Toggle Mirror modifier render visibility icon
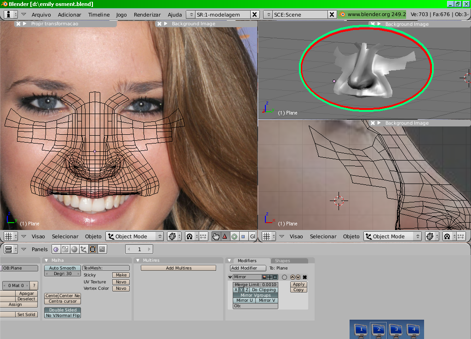The width and height of the screenshot is (471, 339). pyautogui.click(x=265, y=277)
